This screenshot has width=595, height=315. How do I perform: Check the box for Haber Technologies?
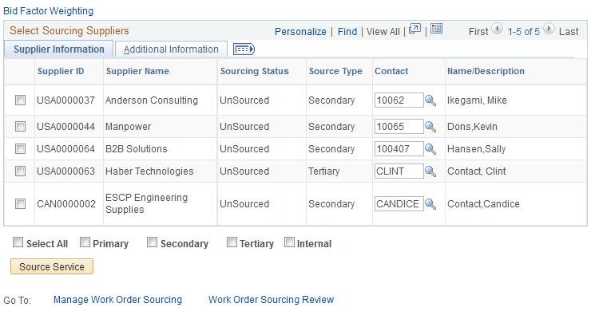[x=20, y=171]
